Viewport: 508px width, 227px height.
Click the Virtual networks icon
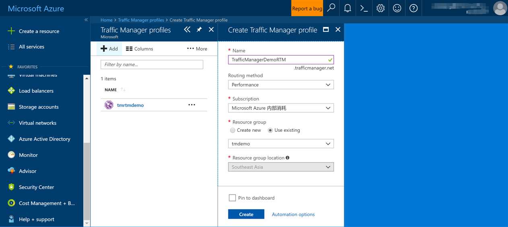(11, 123)
